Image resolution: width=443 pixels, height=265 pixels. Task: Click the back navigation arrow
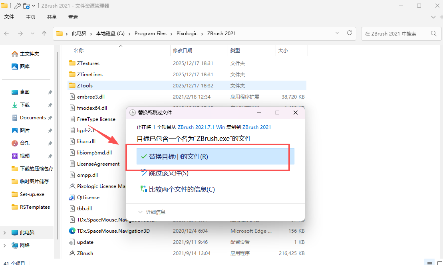[6, 34]
